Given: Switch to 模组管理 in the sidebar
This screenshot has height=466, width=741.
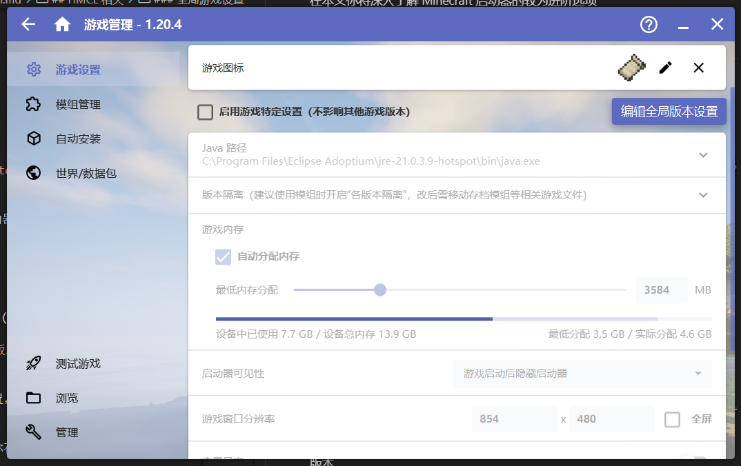Looking at the screenshot, I should click(x=33, y=104).
